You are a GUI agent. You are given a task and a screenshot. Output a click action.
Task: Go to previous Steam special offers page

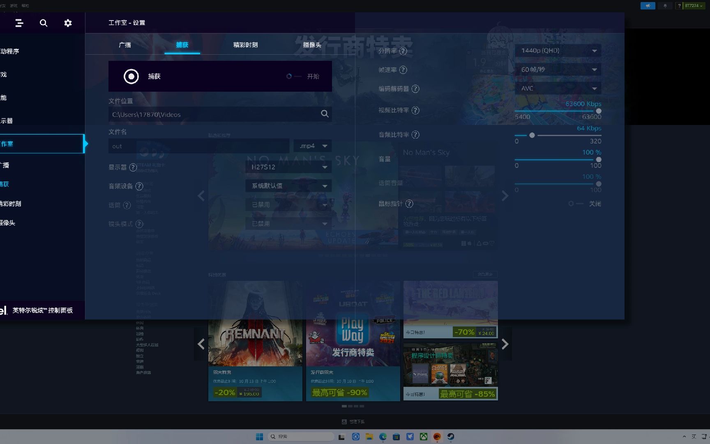point(201,344)
